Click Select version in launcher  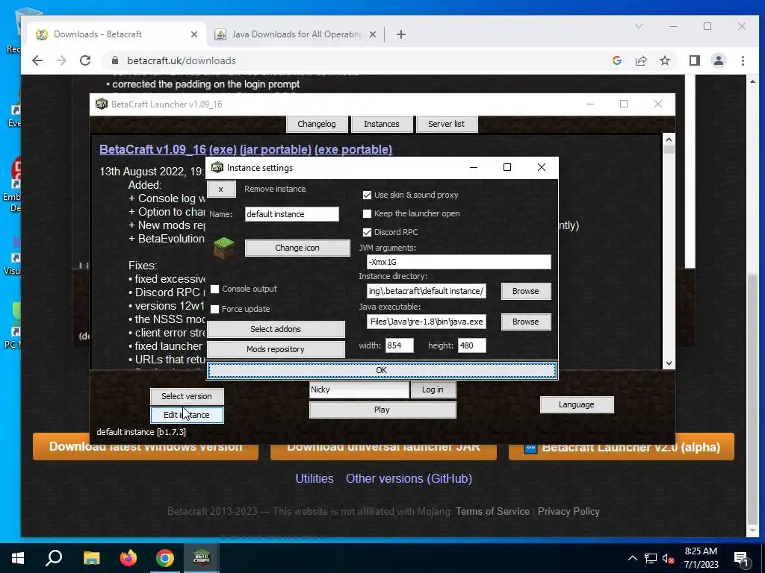(187, 396)
